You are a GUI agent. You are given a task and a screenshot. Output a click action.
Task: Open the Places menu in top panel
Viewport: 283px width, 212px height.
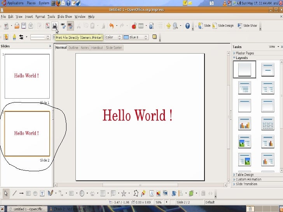tap(31, 3)
